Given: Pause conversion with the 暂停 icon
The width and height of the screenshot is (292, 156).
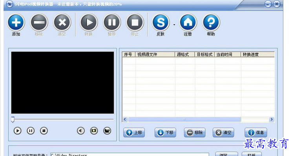Looking at the screenshot, I should (112, 22).
